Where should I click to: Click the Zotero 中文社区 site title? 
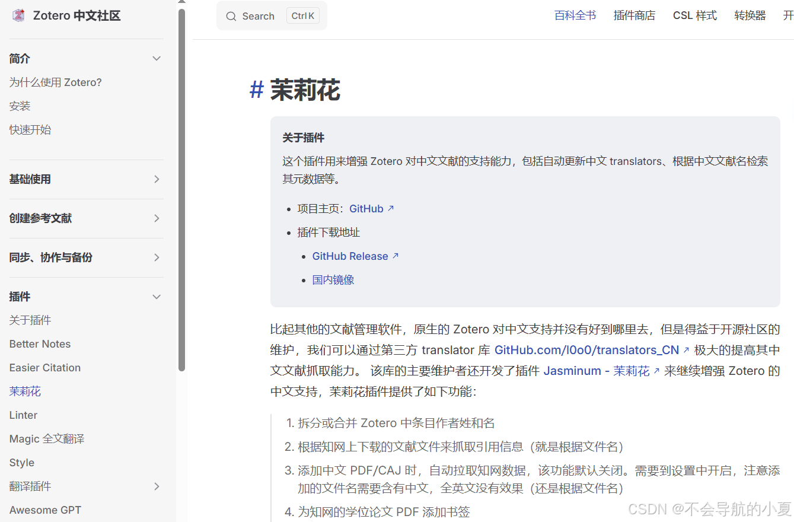[77, 16]
